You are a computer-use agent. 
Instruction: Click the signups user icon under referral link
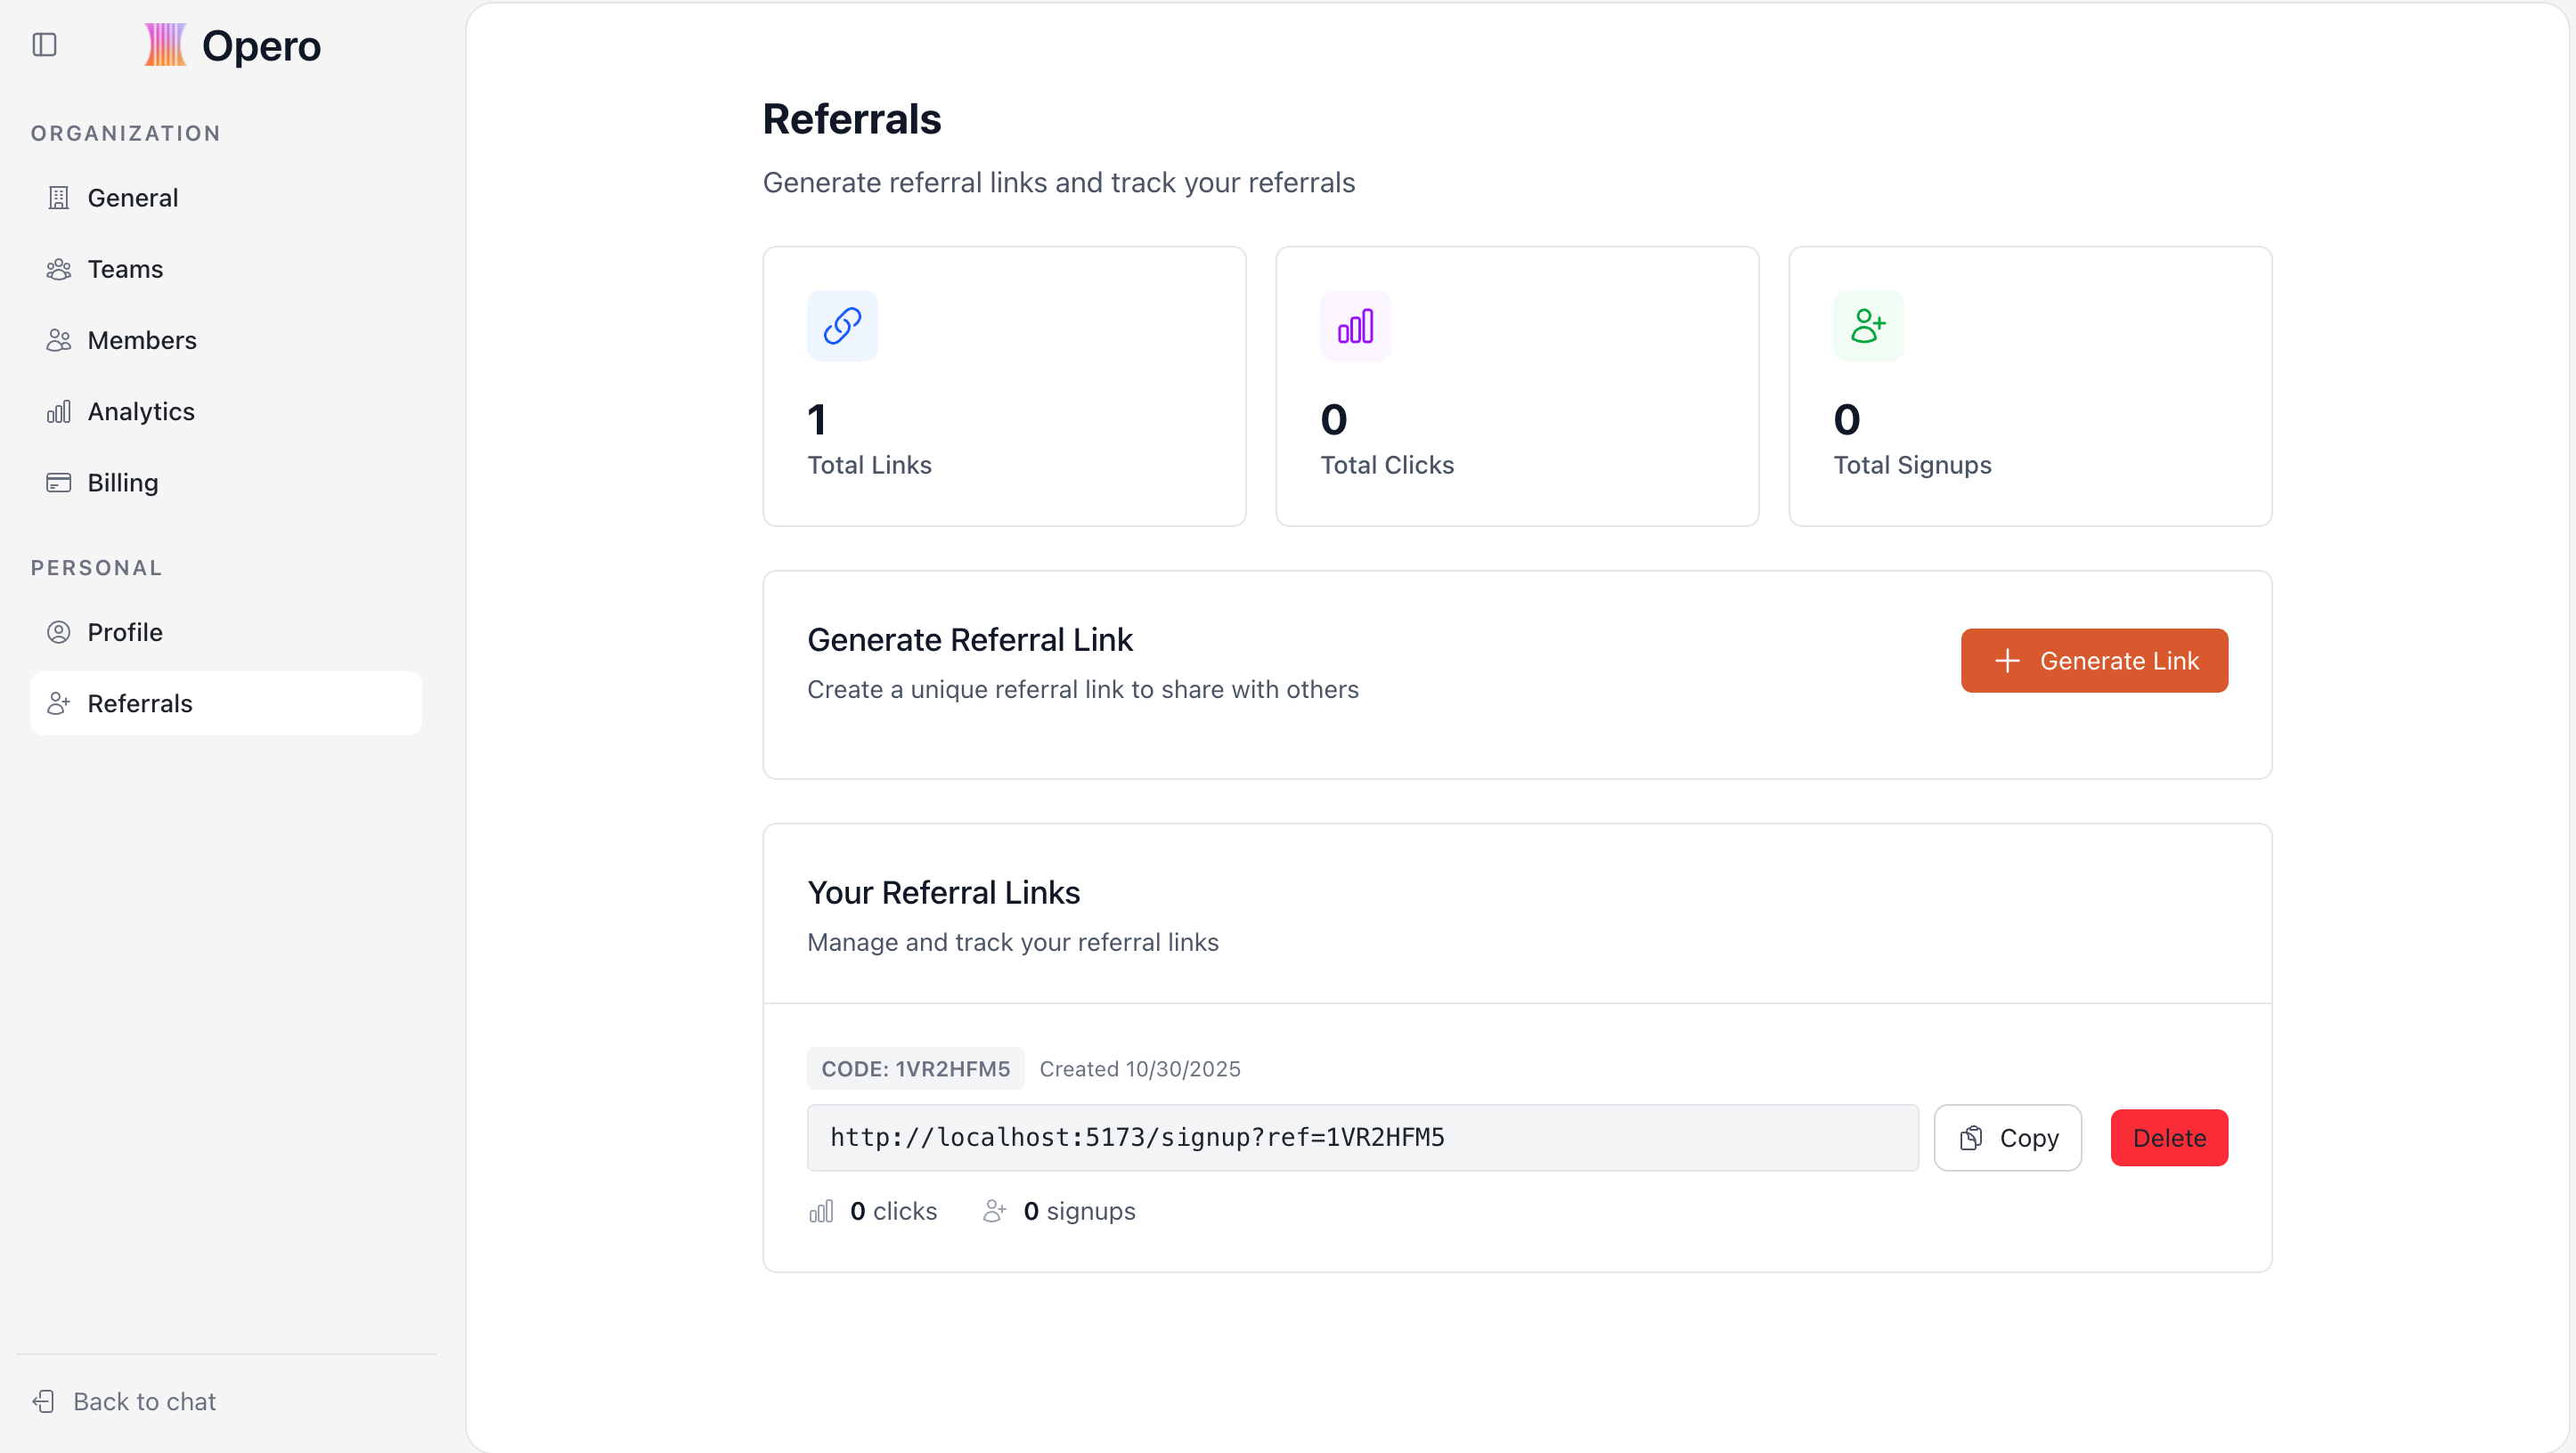(x=994, y=1211)
